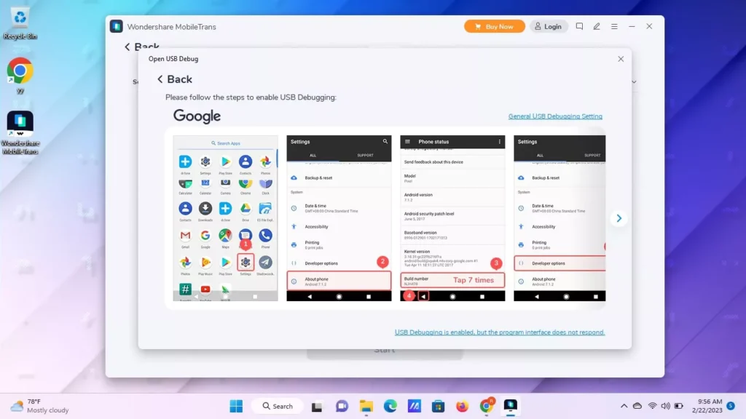Viewport: 746px width, 419px height.
Task: Advance the steps carousel with the right arrow
Action: click(x=619, y=218)
